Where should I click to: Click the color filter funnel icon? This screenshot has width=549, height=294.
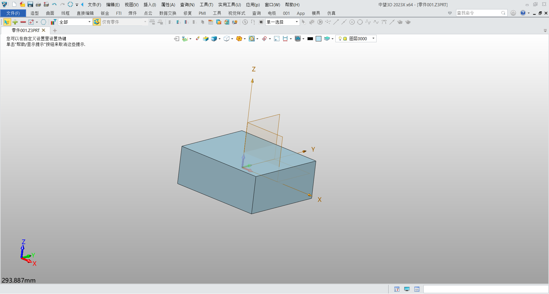53,22
